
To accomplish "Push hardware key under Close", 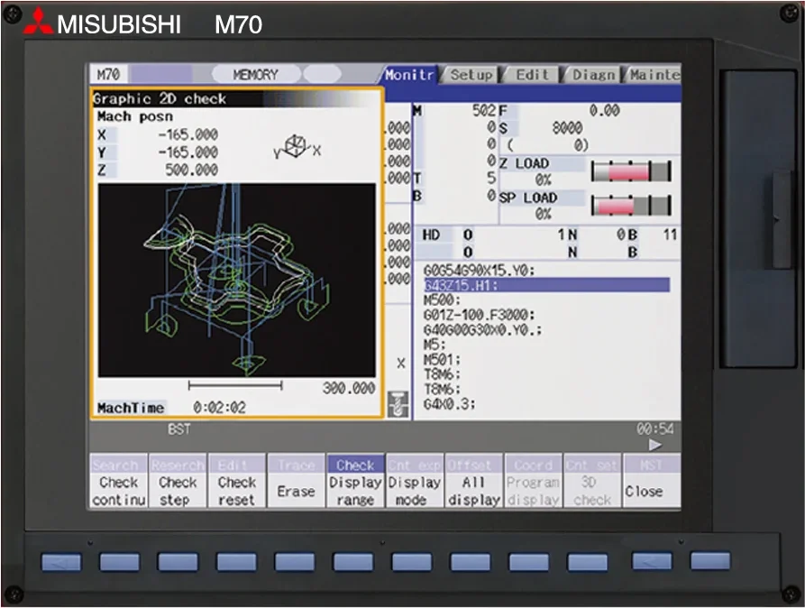I will coord(652,561).
